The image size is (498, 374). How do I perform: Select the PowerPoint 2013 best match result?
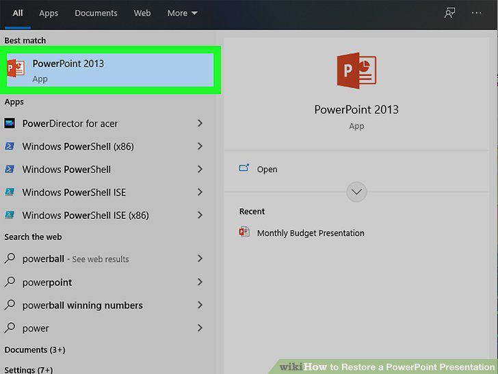[110, 70]
